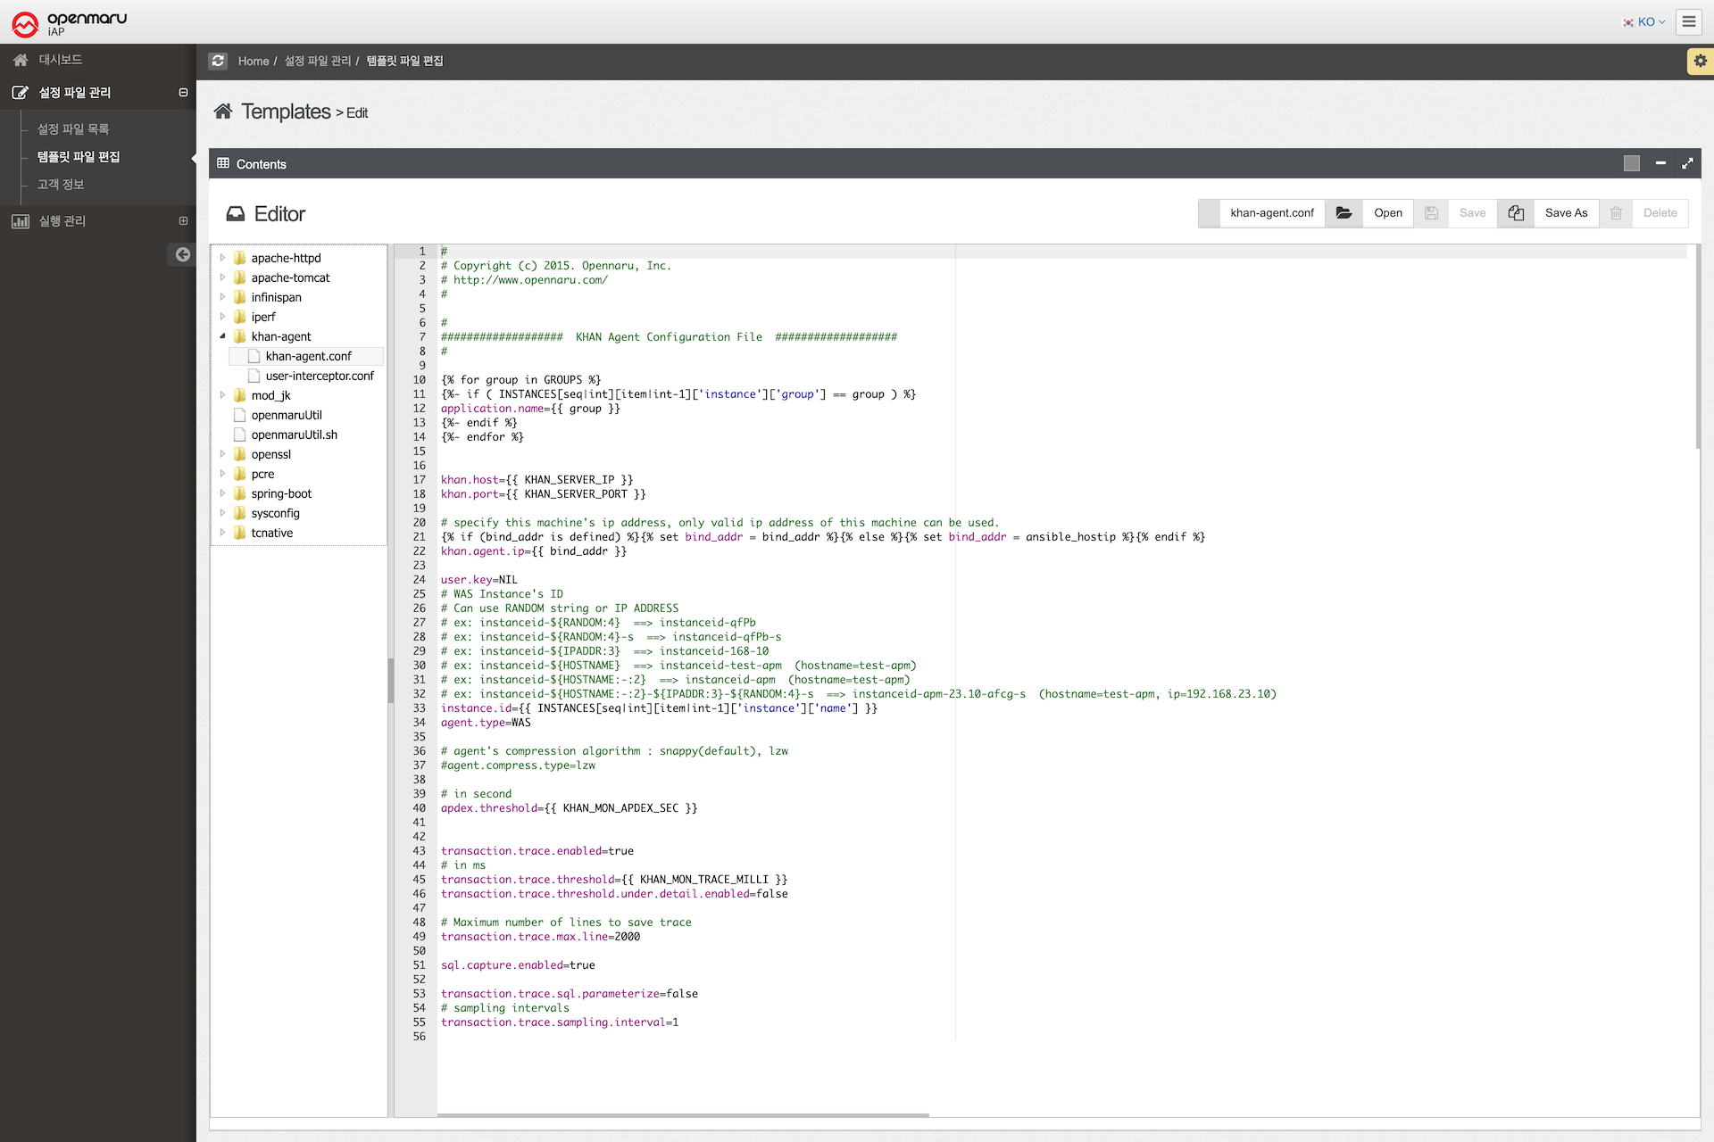
Task: Collapse the 설정 파일 관리 menu section
Action: point(183,93)
